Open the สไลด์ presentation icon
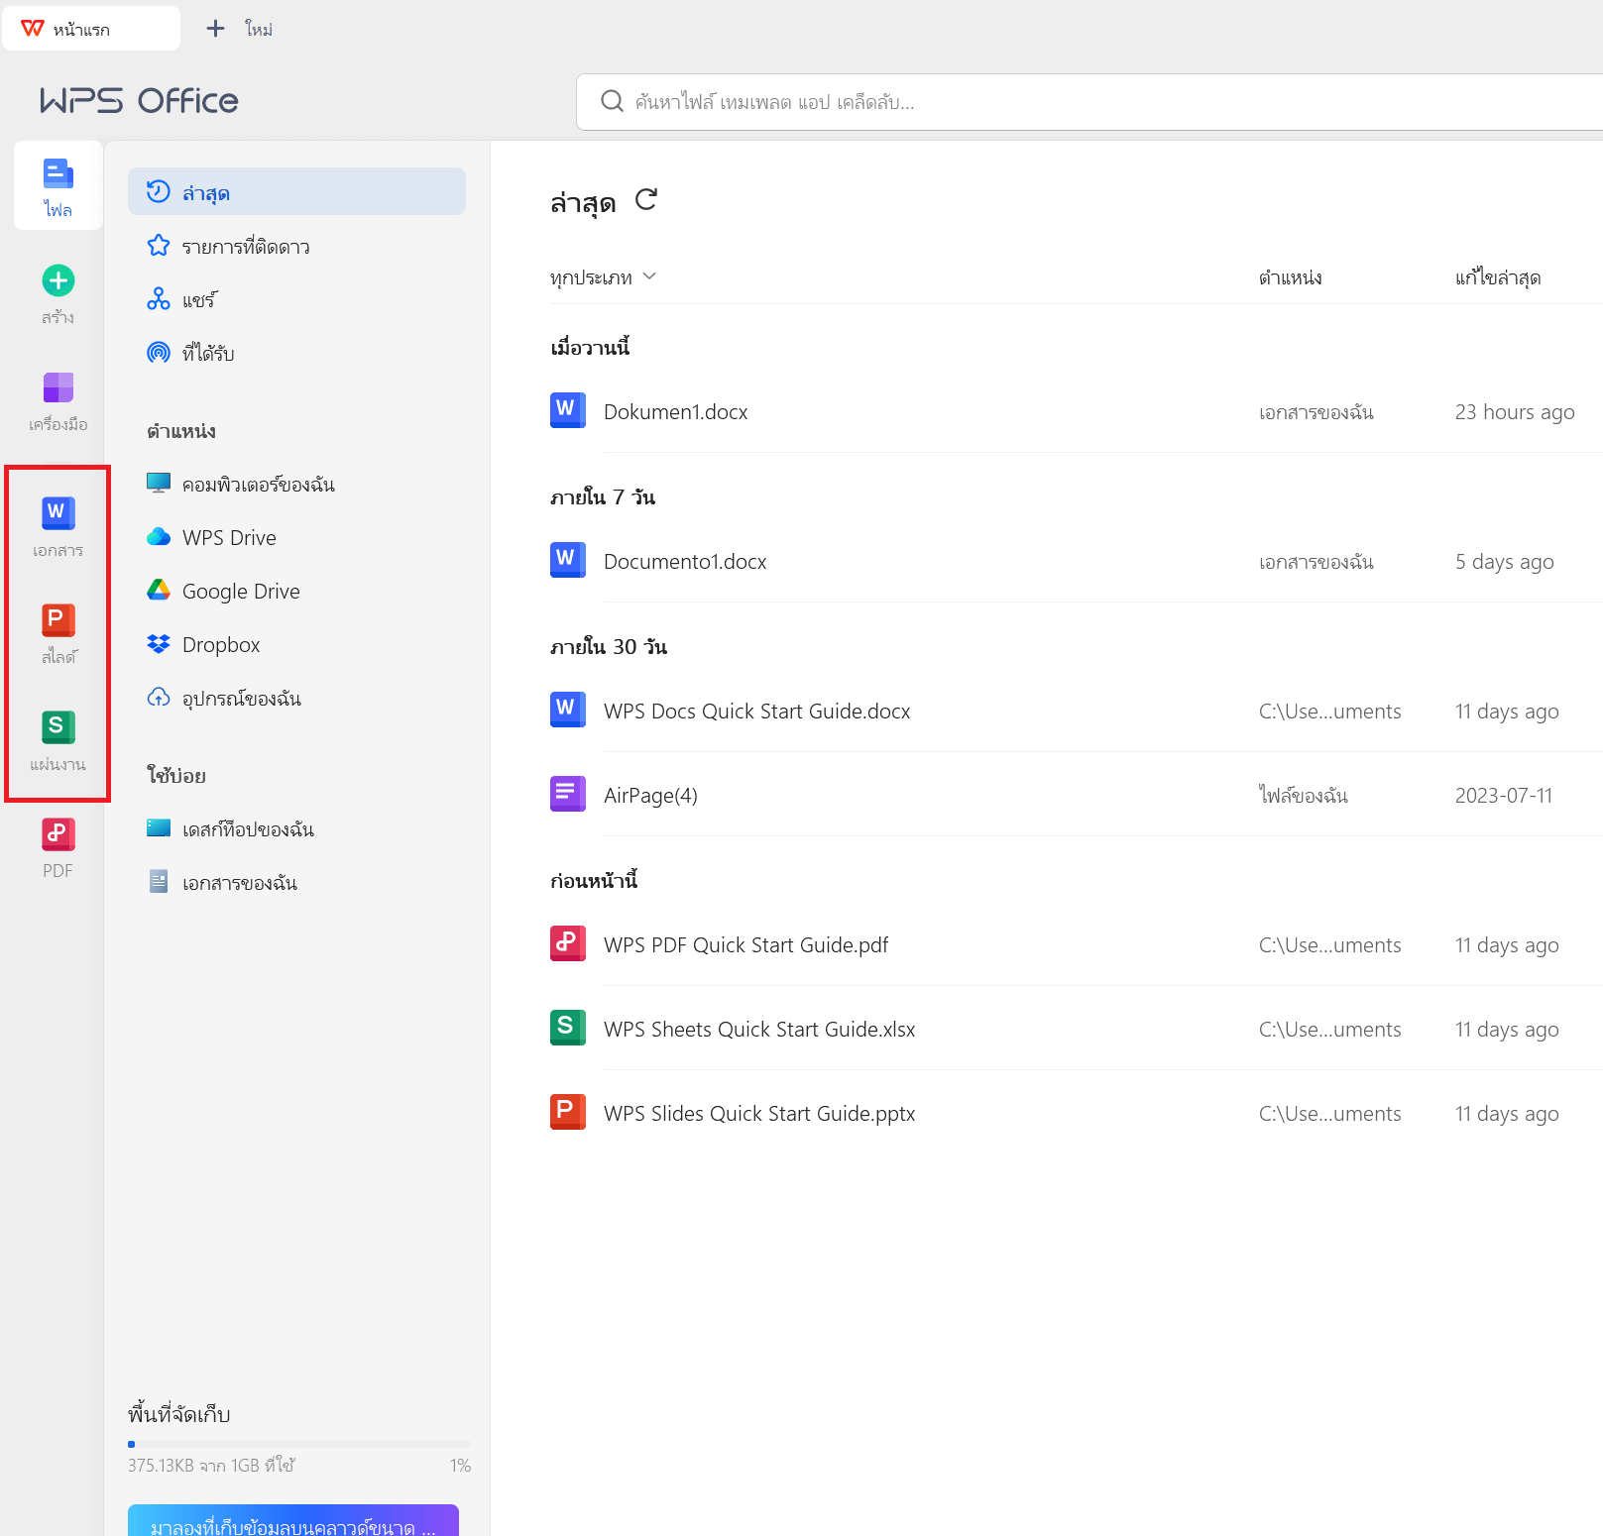The width and height of the screenshot is (1603, 1536). 57,620
